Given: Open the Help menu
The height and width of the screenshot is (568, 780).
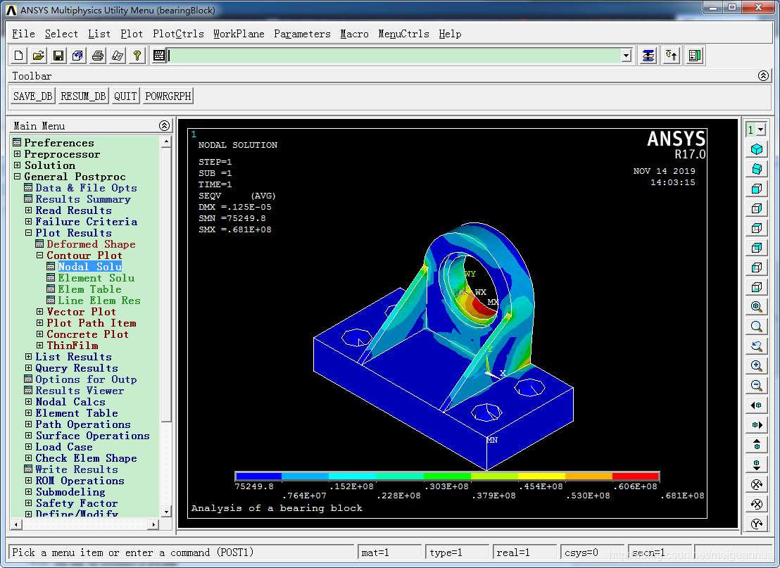Looking at the screenshot, I should (x=450, y=34).
